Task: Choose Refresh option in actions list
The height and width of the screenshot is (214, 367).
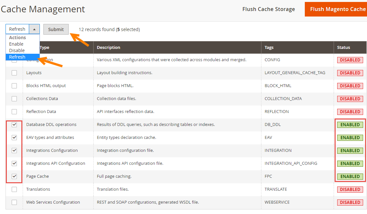Action: click(17, 57)
